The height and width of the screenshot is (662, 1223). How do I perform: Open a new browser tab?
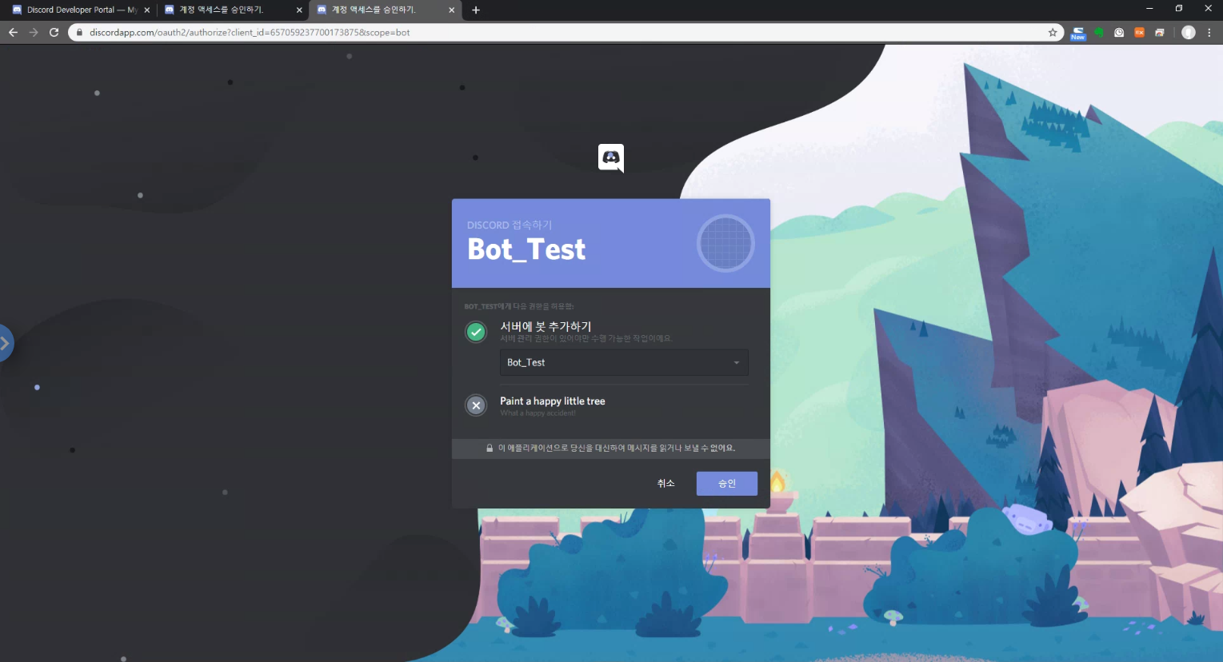click(476, 10)
